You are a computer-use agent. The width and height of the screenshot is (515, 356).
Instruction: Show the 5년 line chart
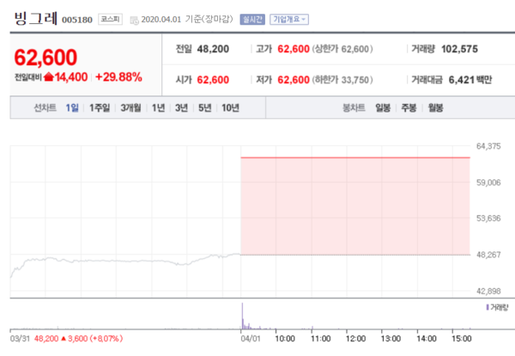pos(204,107)
